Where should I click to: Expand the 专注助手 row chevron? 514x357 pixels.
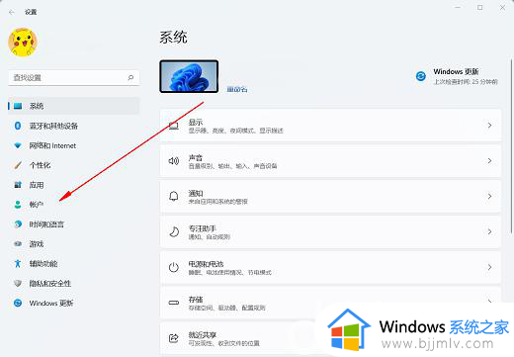tap(489, 231)
